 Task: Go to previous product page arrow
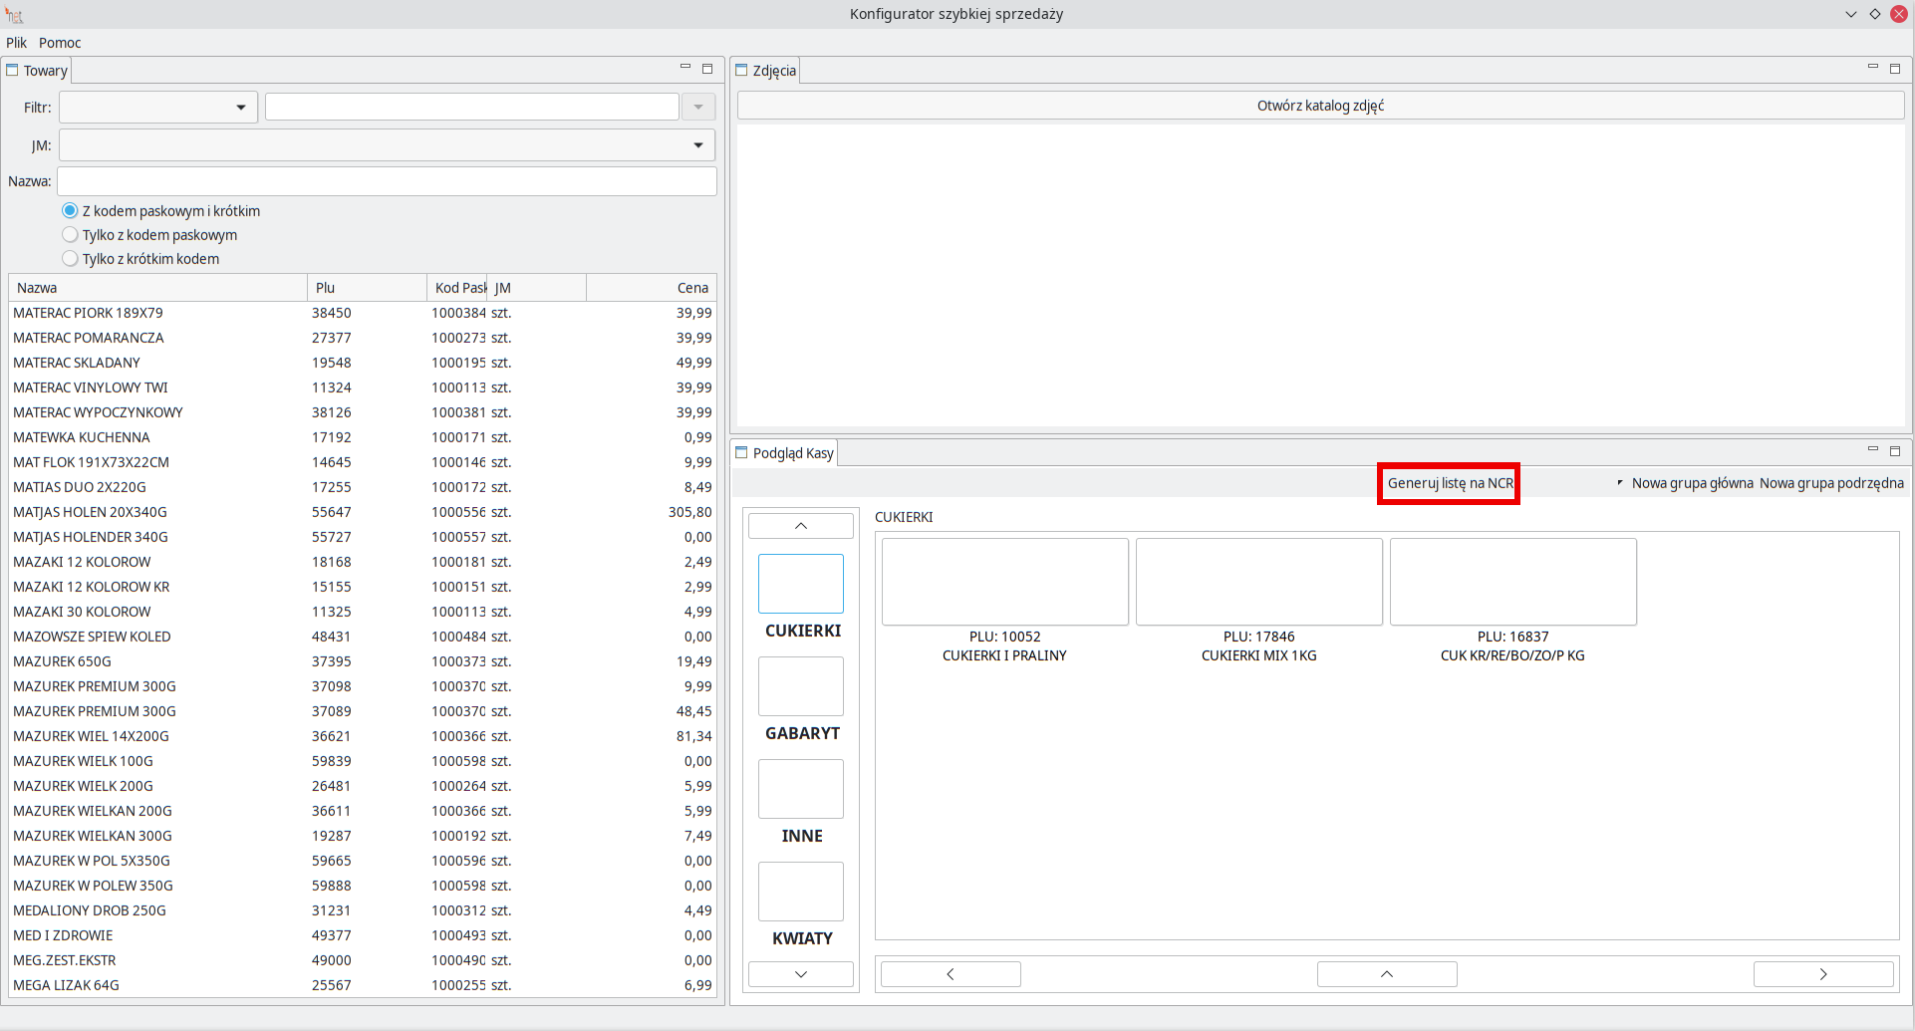[951, 974]
